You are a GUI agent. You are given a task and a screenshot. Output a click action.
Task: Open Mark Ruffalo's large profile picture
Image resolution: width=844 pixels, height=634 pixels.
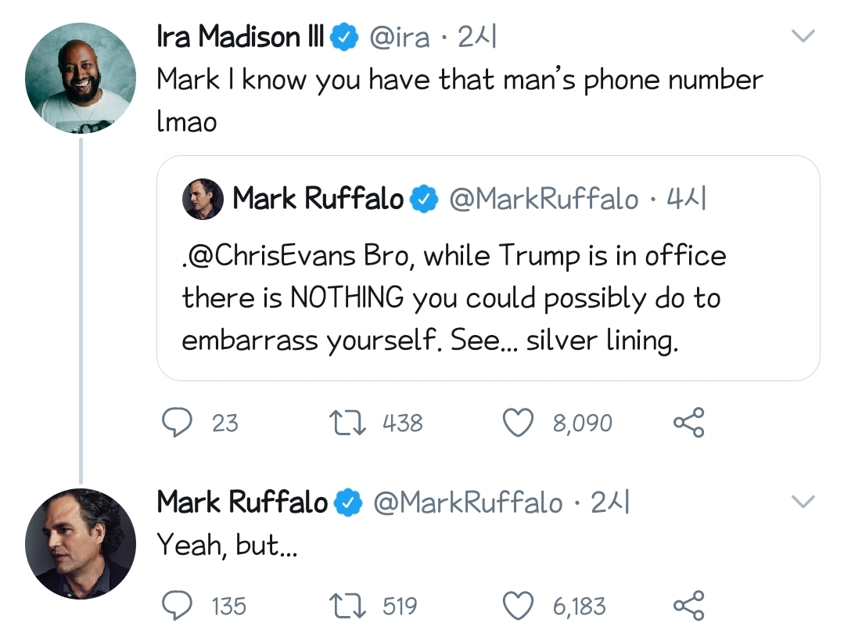81,544
